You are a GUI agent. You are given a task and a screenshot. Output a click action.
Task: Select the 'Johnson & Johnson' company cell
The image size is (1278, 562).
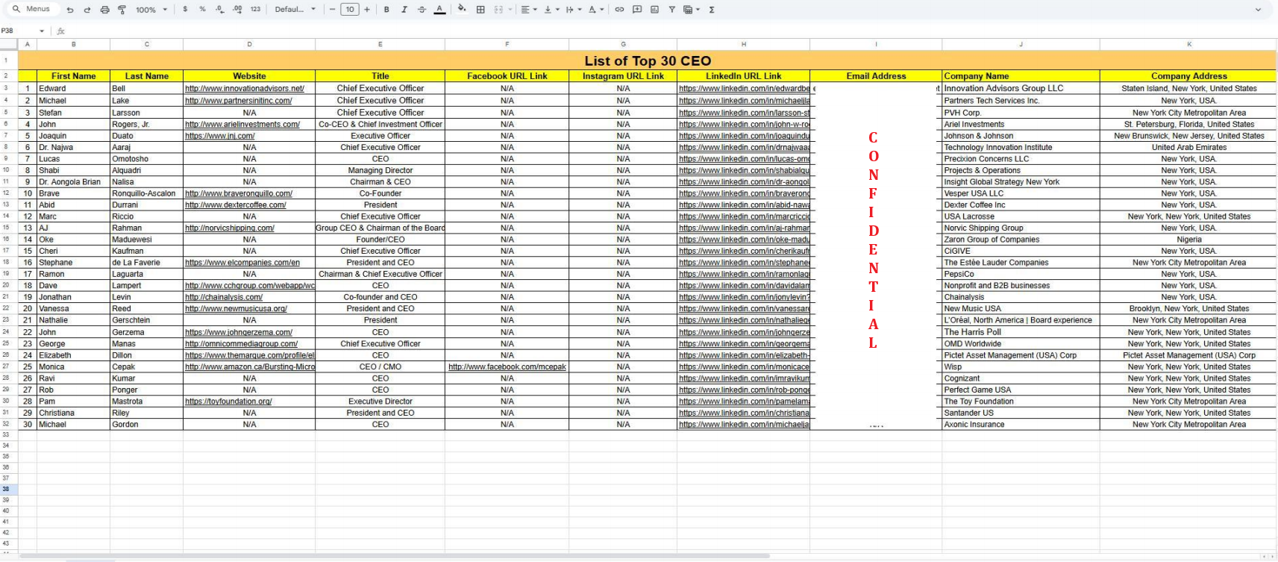[x=1021, y=136]
